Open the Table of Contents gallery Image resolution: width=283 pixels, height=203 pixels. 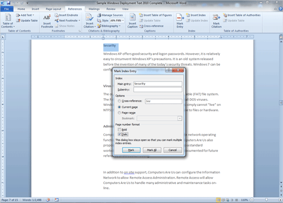point(8,21)
